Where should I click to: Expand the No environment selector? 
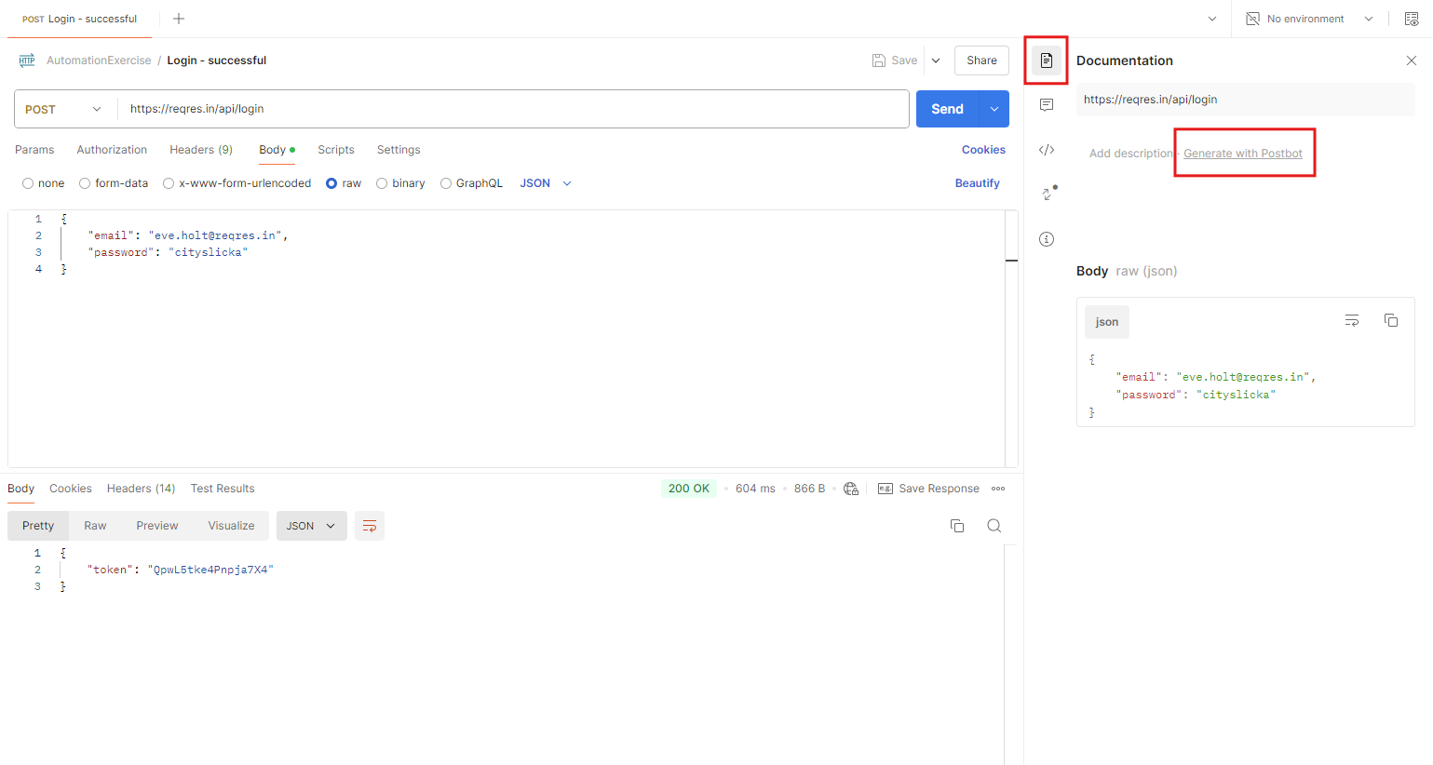(1308, 19)
